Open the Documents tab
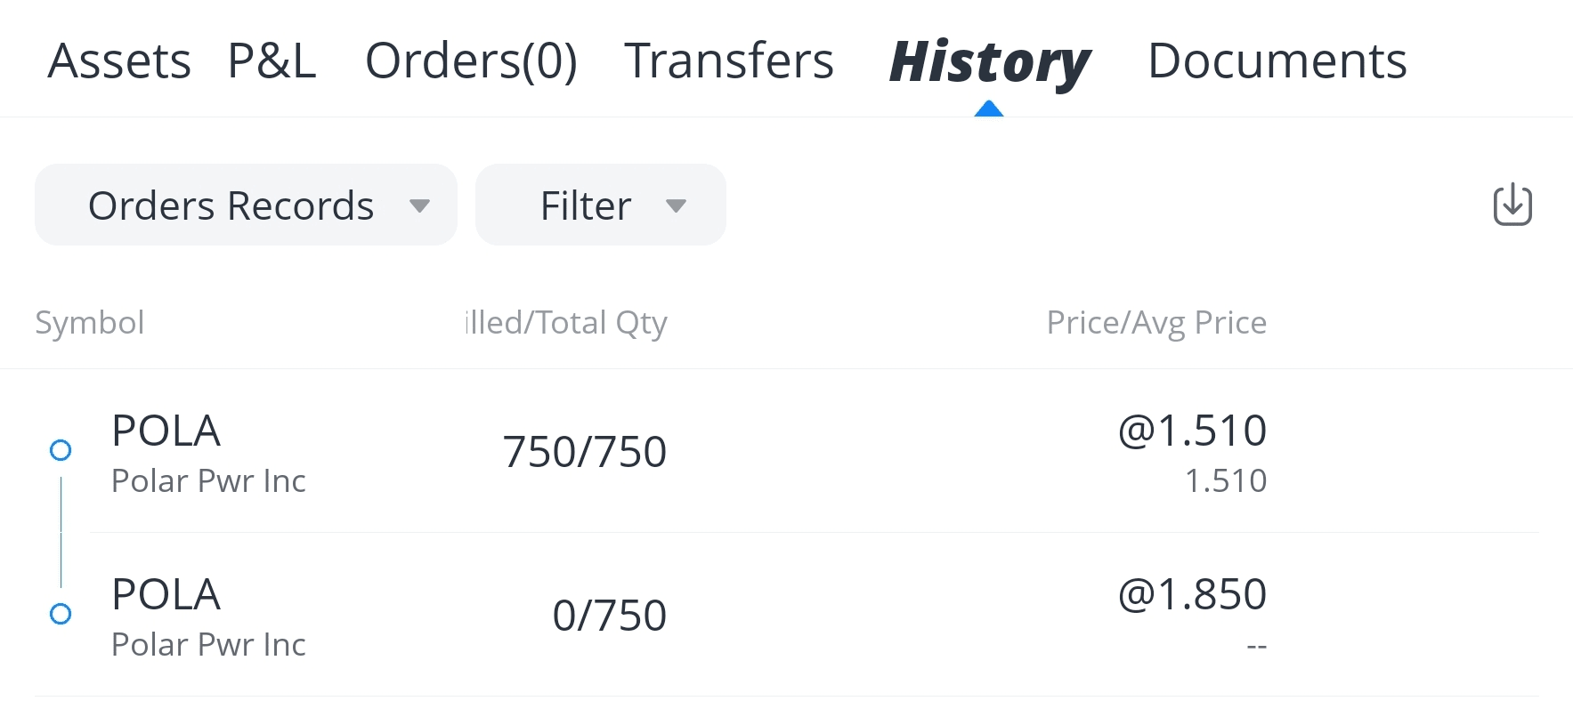 coord(1277,60)
